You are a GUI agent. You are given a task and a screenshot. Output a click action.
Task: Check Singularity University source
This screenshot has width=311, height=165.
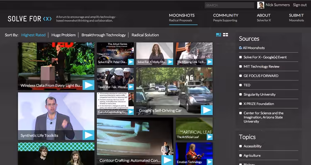[x=241, y=94]
